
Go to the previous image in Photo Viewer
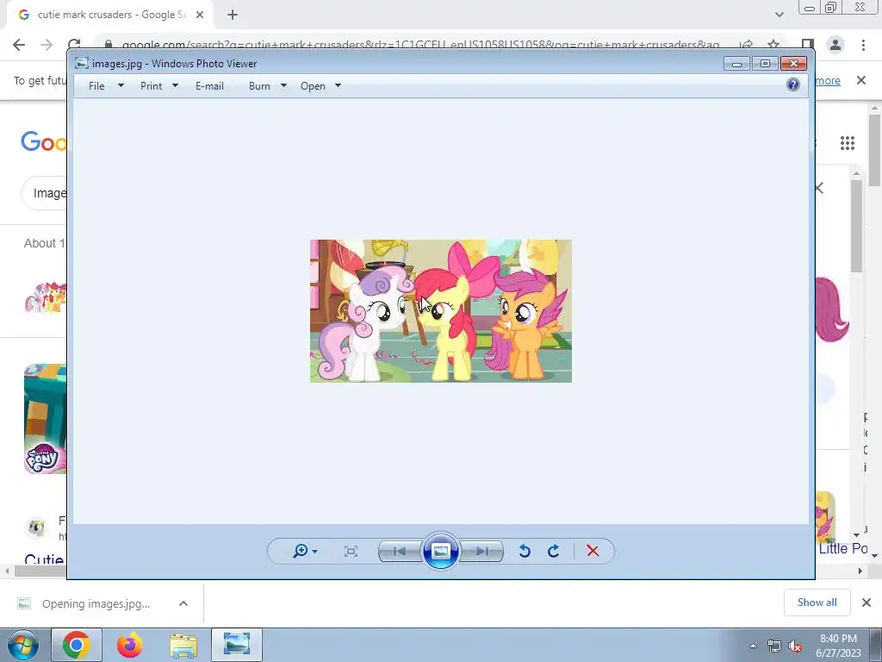(x=400, y=551)
